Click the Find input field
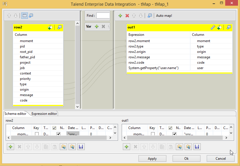 tap(103, 16)
